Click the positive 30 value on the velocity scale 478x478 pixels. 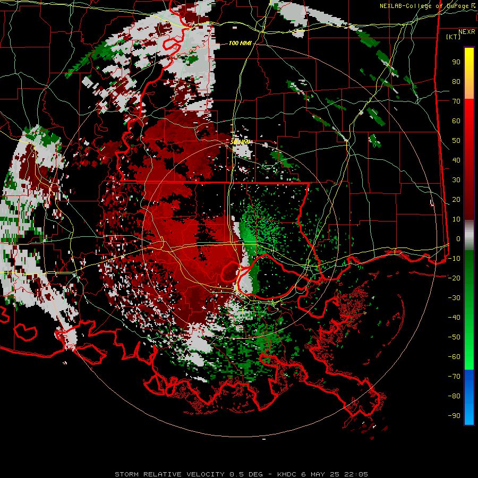(x=456, y=180)
